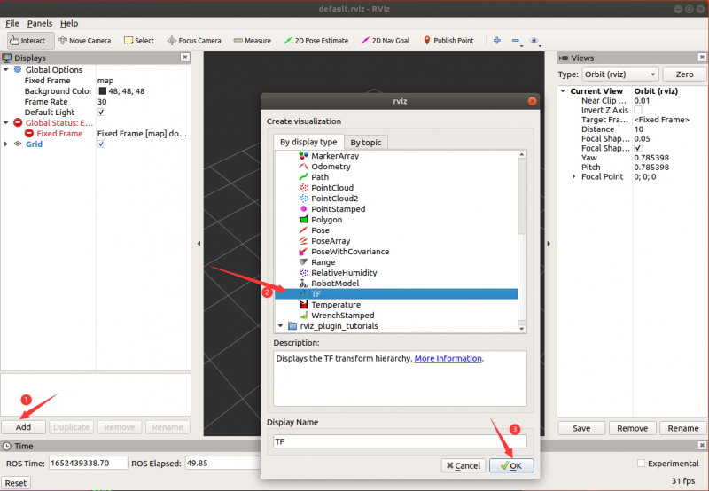This screenshot has width=709, height=491.
Task: Activate the 2D Pose Estimate tool
Action: (316, 41)
